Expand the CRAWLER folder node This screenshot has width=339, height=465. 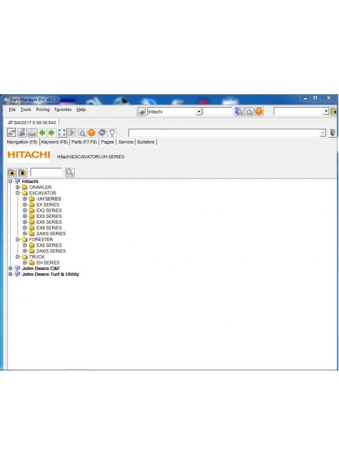pyautogui.click(x=17, y=187)
